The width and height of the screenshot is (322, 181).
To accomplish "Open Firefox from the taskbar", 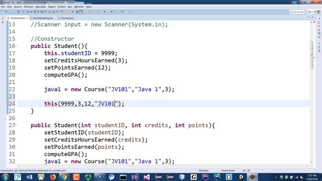I will tap(52, 177).
